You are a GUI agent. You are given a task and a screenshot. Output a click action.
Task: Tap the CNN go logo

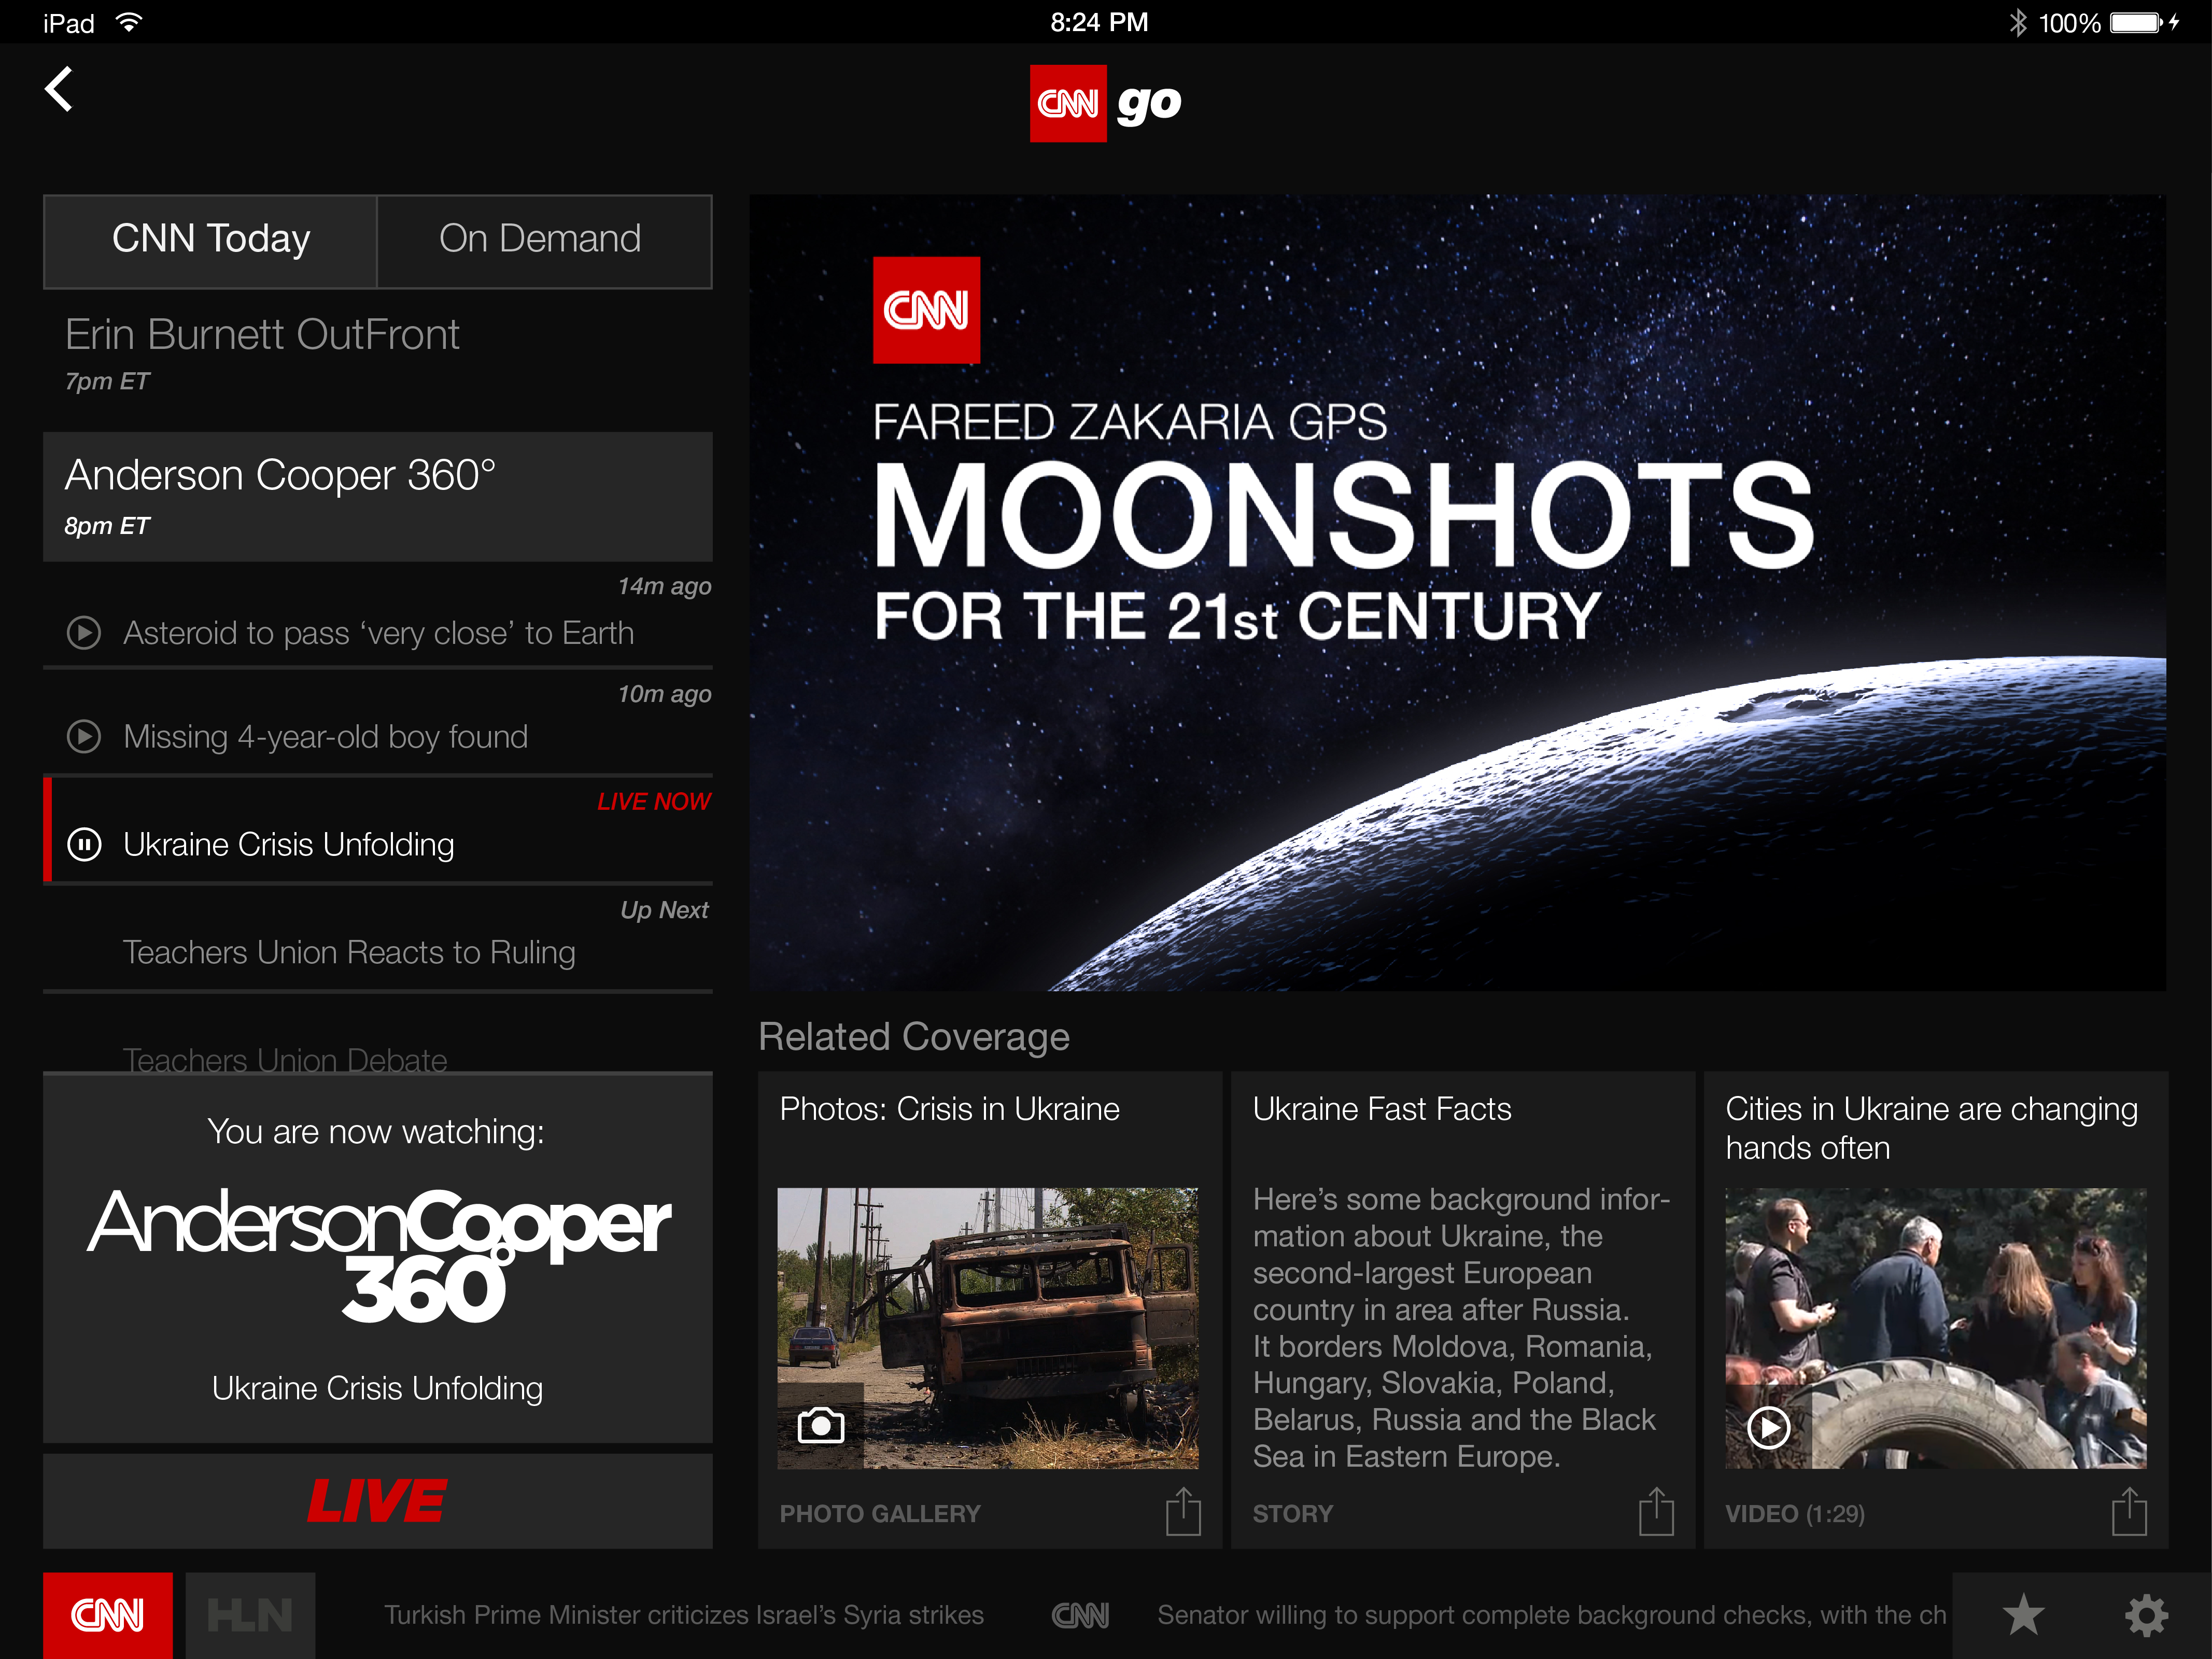[x=1106, y=103]
